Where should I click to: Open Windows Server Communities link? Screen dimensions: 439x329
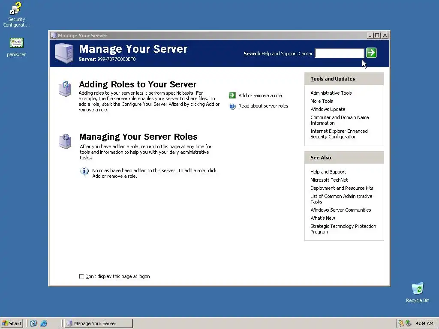pyautogui.click(x=341, y=210)
